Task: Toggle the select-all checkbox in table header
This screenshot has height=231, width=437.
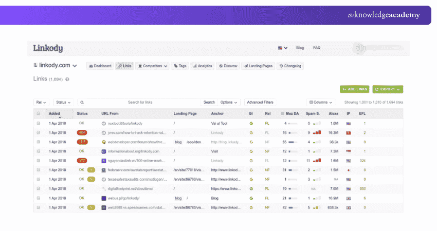Action: [39, 113]
